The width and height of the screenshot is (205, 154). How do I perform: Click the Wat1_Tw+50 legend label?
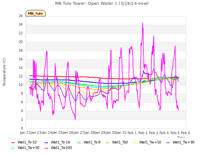point(29,148)
